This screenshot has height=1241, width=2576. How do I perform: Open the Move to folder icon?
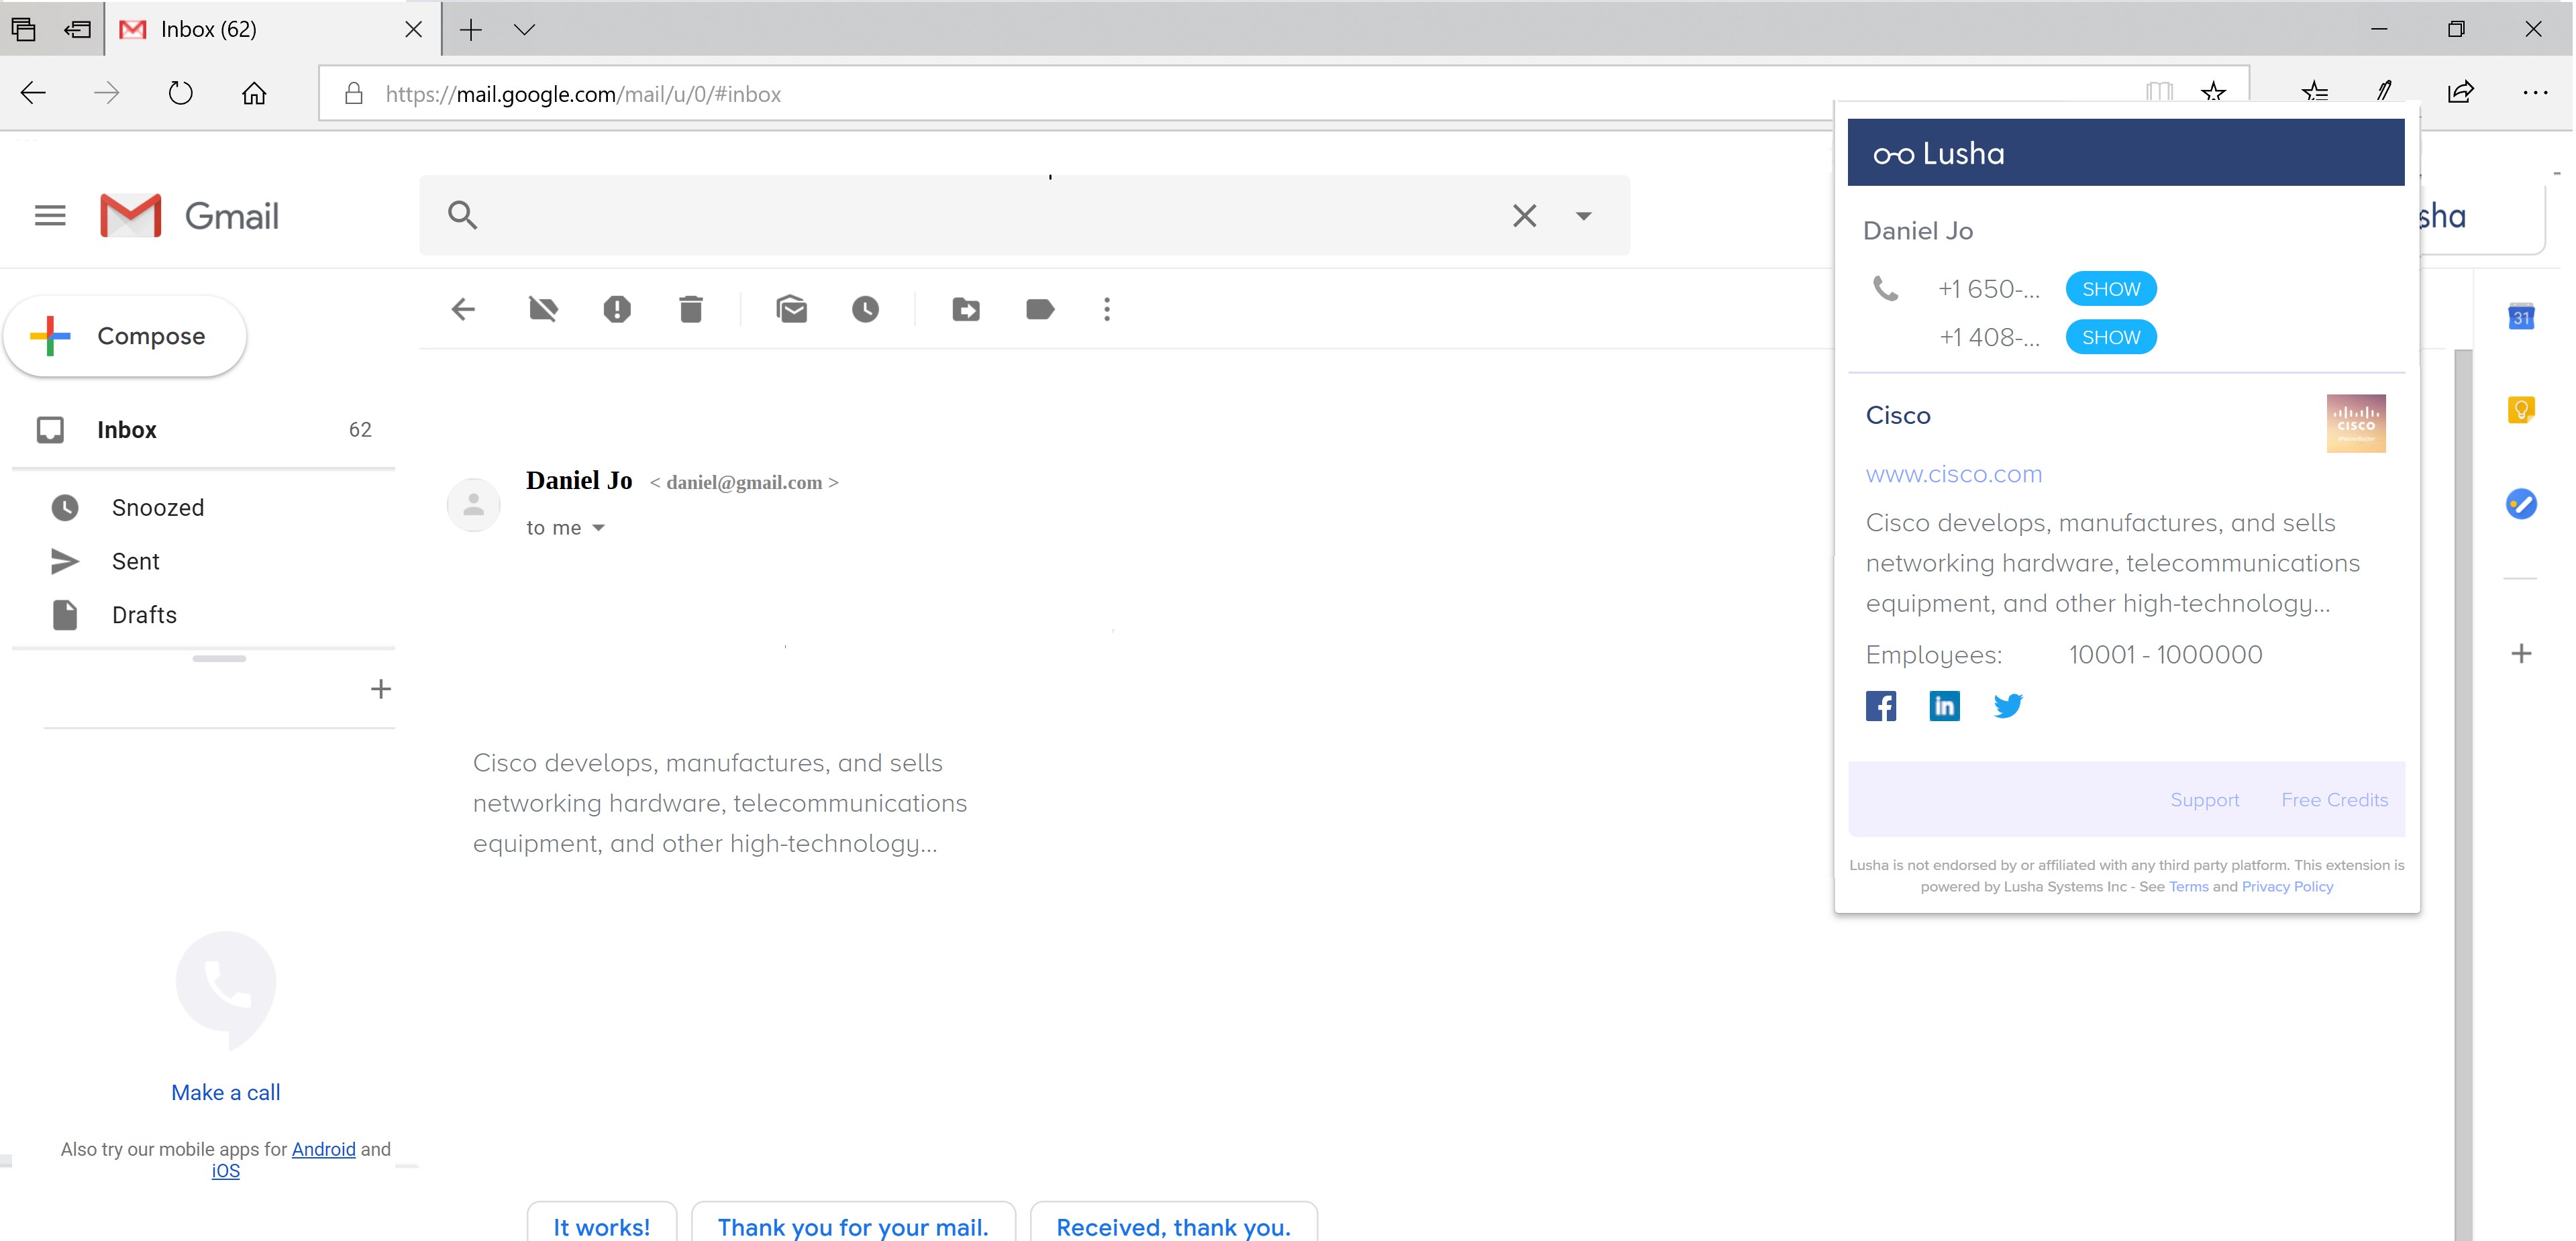click(x=966, y=310)
